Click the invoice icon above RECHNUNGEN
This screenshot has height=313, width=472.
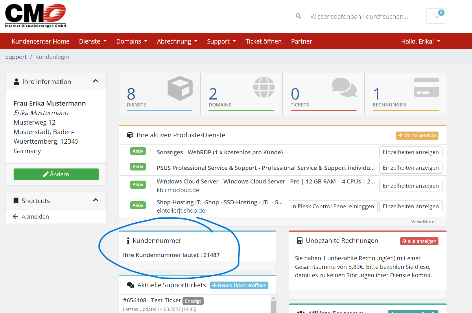(426, 87)
